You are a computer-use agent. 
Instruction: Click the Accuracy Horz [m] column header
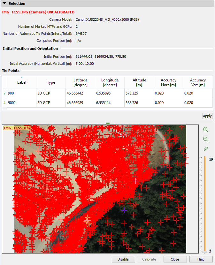click(x=168, y=82)
